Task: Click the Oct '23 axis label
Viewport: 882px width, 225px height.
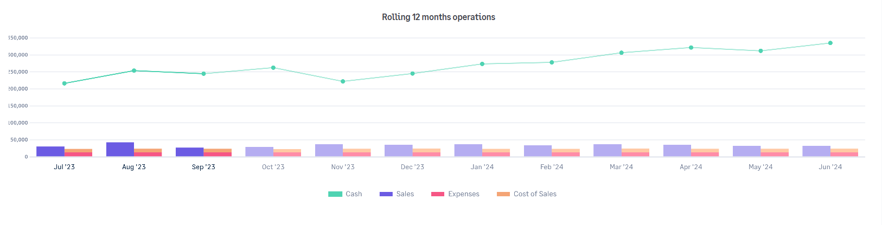Action: click(273, 167)
